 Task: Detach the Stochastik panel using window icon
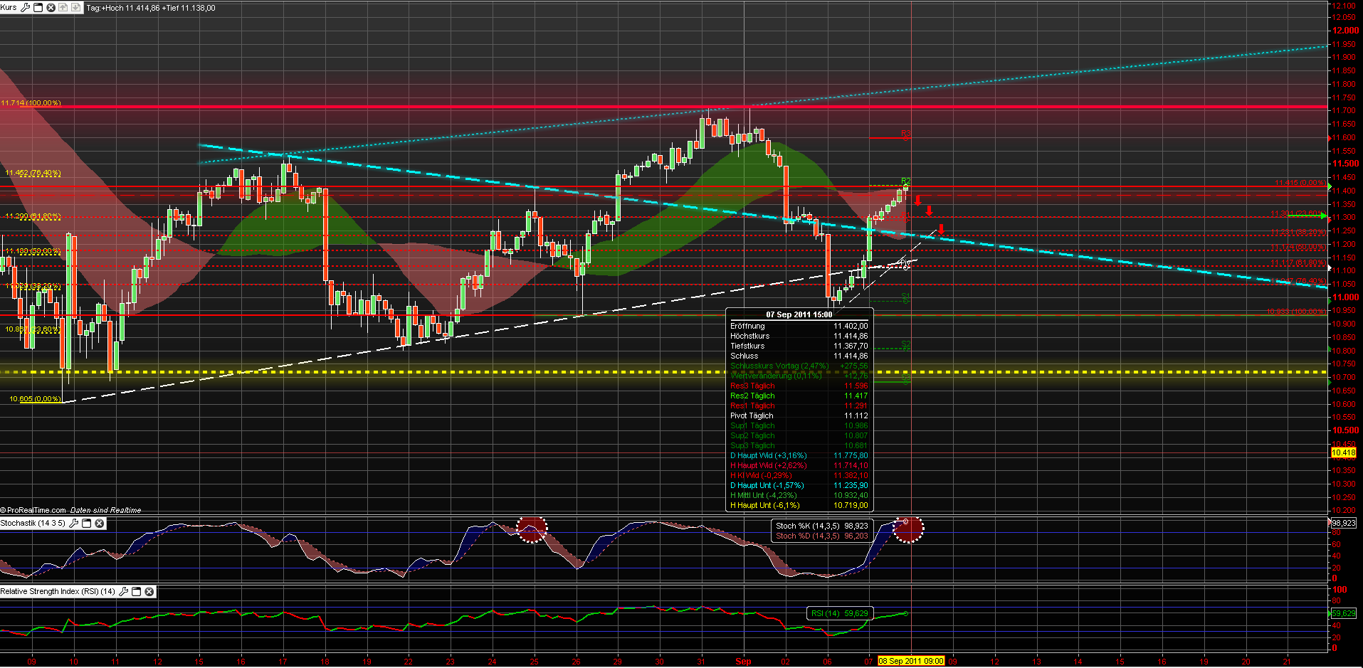click(86, 524)
